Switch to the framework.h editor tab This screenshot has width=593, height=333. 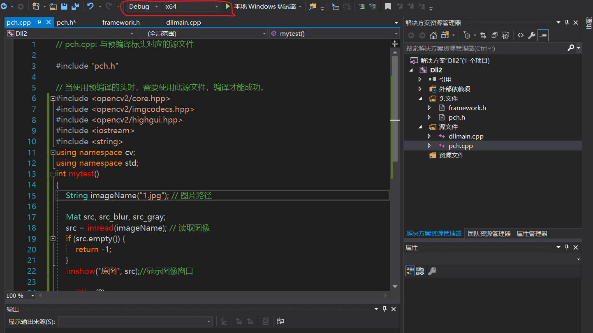point(121,22)
